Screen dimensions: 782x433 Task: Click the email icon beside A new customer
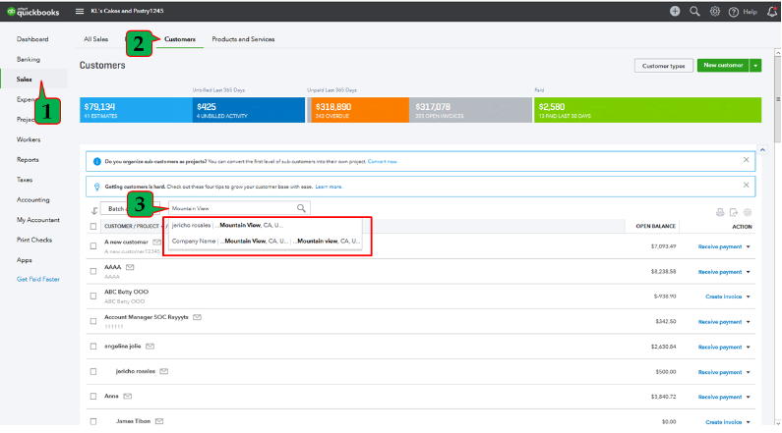pyautogui.click(x=156, y=242)
